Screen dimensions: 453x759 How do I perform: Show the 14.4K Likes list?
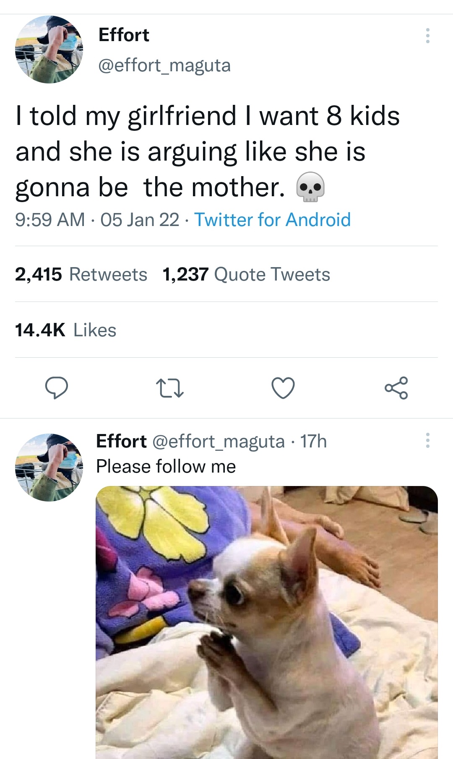click(65, 330)
